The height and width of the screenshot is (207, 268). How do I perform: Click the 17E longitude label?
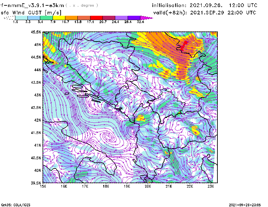tap(85, 186)
